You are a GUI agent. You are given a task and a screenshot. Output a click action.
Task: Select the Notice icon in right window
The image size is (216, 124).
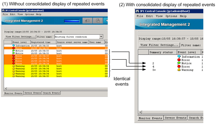pyautogui.click(x=179, y=63)
